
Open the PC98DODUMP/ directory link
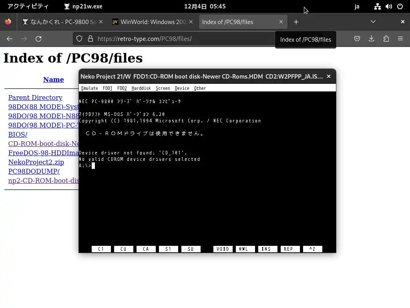34,171
